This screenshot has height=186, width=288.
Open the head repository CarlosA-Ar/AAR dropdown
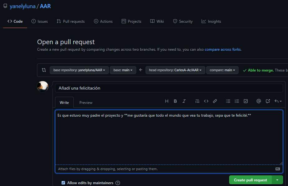(175, 70)
